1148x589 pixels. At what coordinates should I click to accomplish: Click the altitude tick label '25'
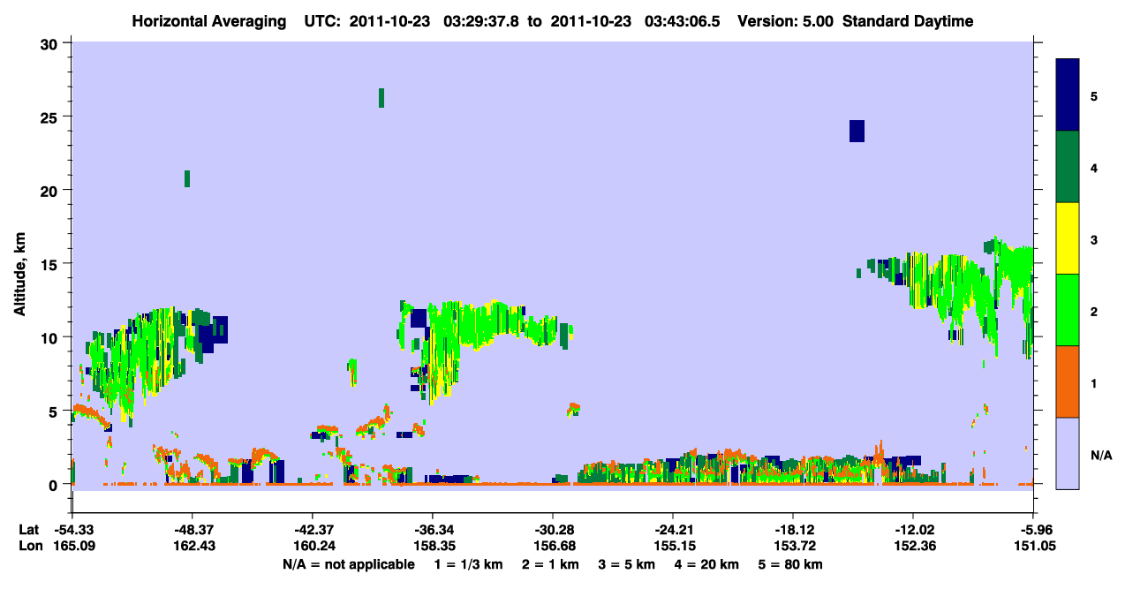point(51,117)
